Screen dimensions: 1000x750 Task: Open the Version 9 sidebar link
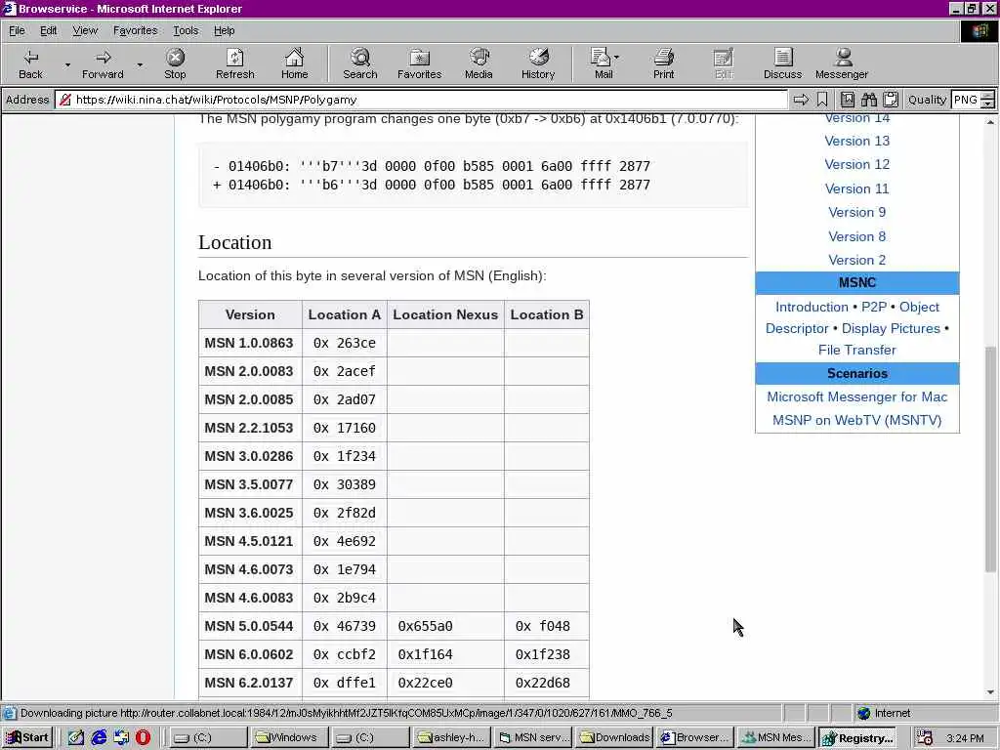coord(856,212)
